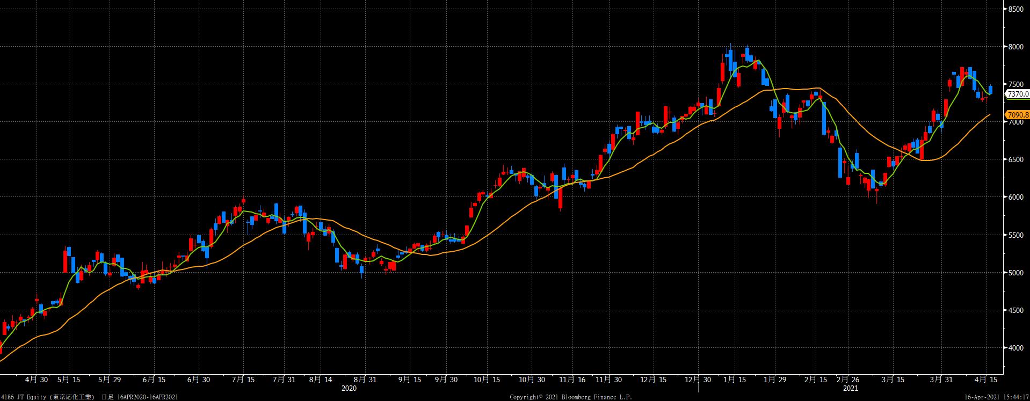
Task: Select the 5000 price axis label
Action: coord(1017,273)
